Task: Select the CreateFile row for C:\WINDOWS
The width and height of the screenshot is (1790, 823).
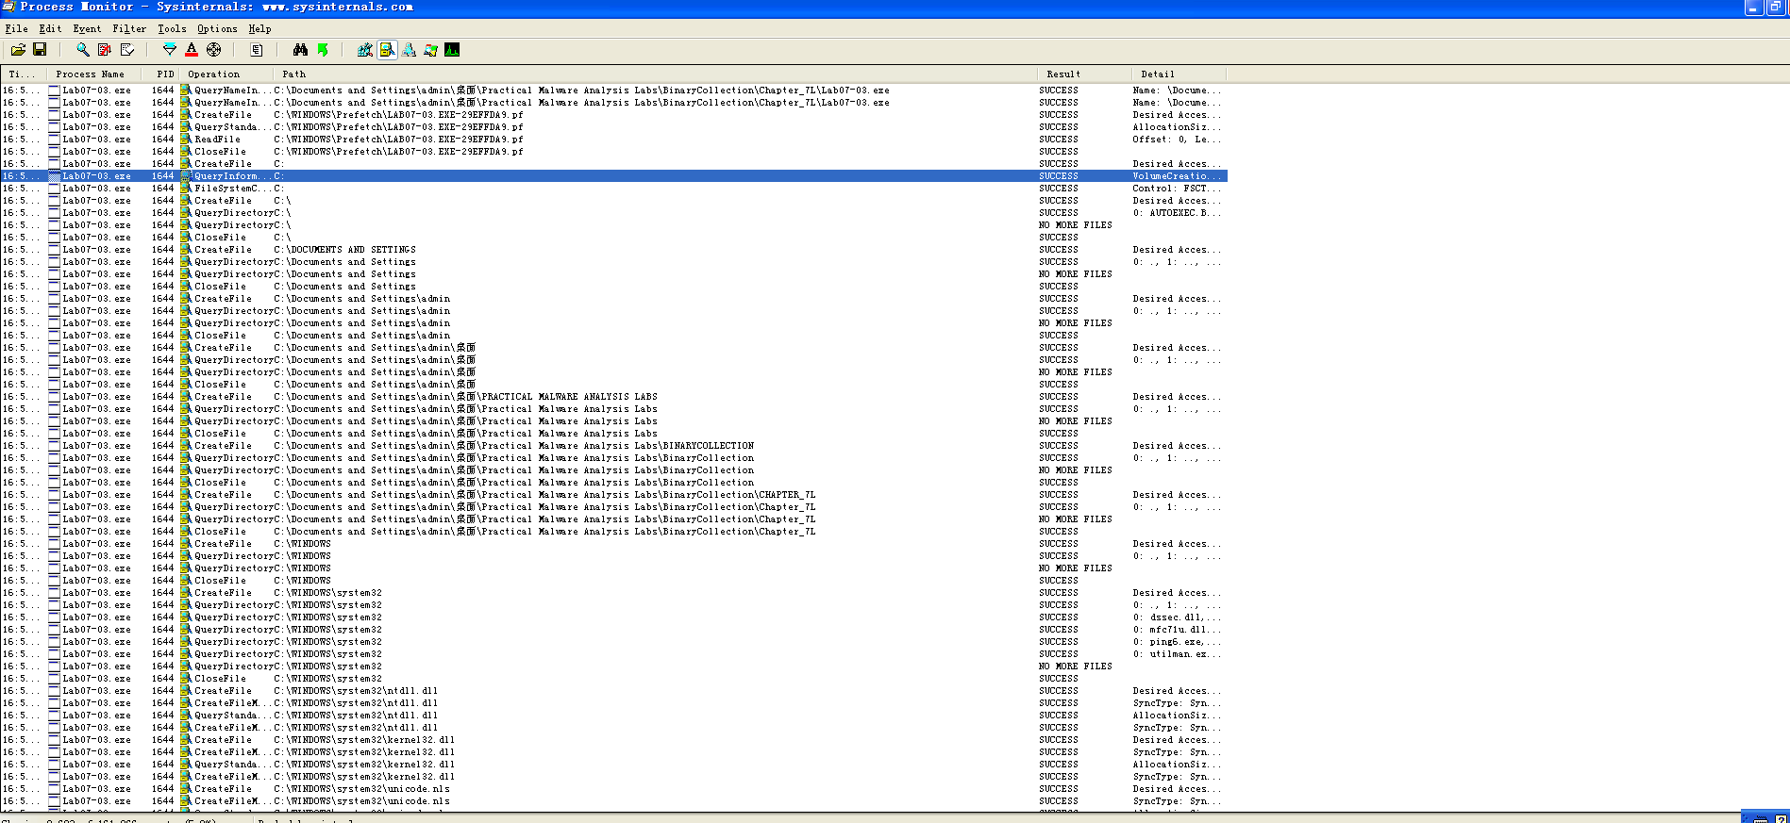Action: (x=613, y=544)
